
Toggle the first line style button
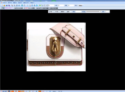pos(51,12)
